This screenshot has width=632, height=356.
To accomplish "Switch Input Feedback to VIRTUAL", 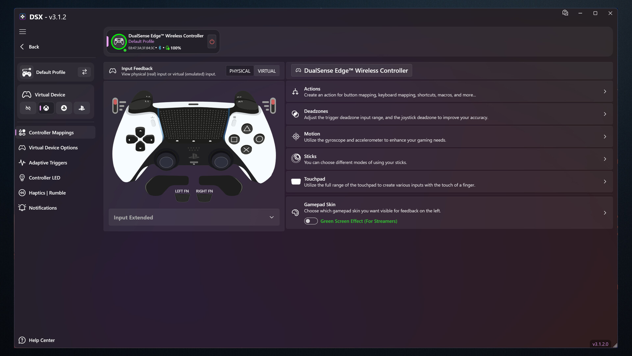I will tap(267, 71).
